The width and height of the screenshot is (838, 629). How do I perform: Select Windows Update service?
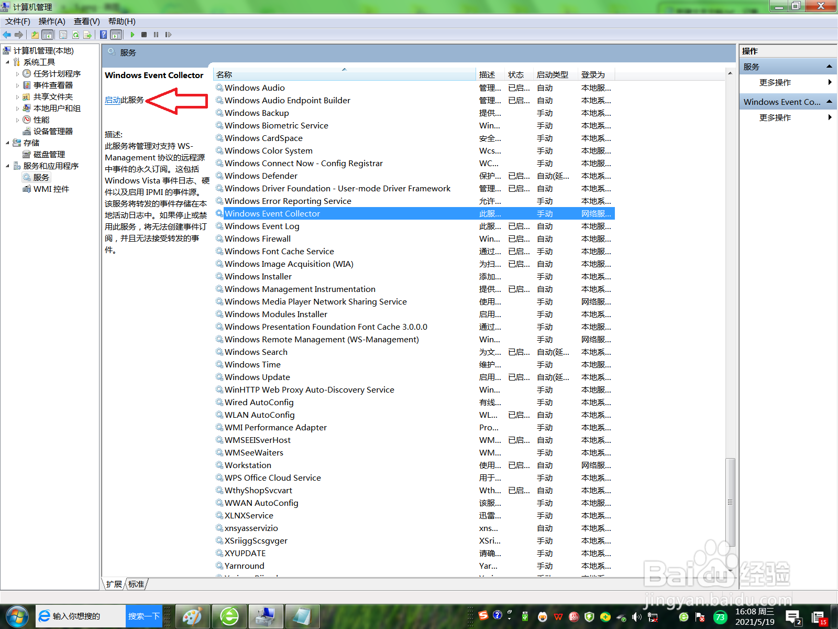click(x=414, y=377)
